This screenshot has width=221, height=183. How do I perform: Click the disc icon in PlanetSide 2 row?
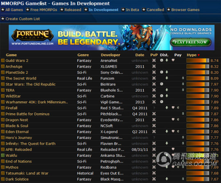162,72
